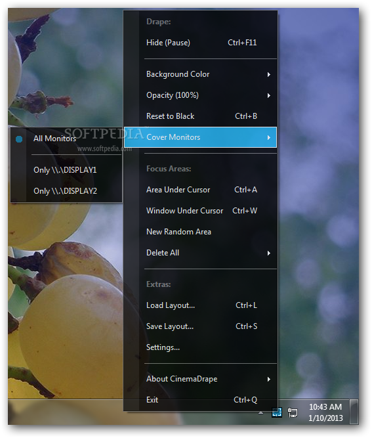This screenshot has width=372, height=438.
Task: Choose Window Under Cursor
Action: [200, 211]
